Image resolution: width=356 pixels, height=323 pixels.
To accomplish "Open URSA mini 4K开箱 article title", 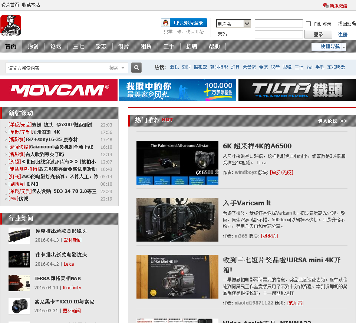I will (282, 265).
